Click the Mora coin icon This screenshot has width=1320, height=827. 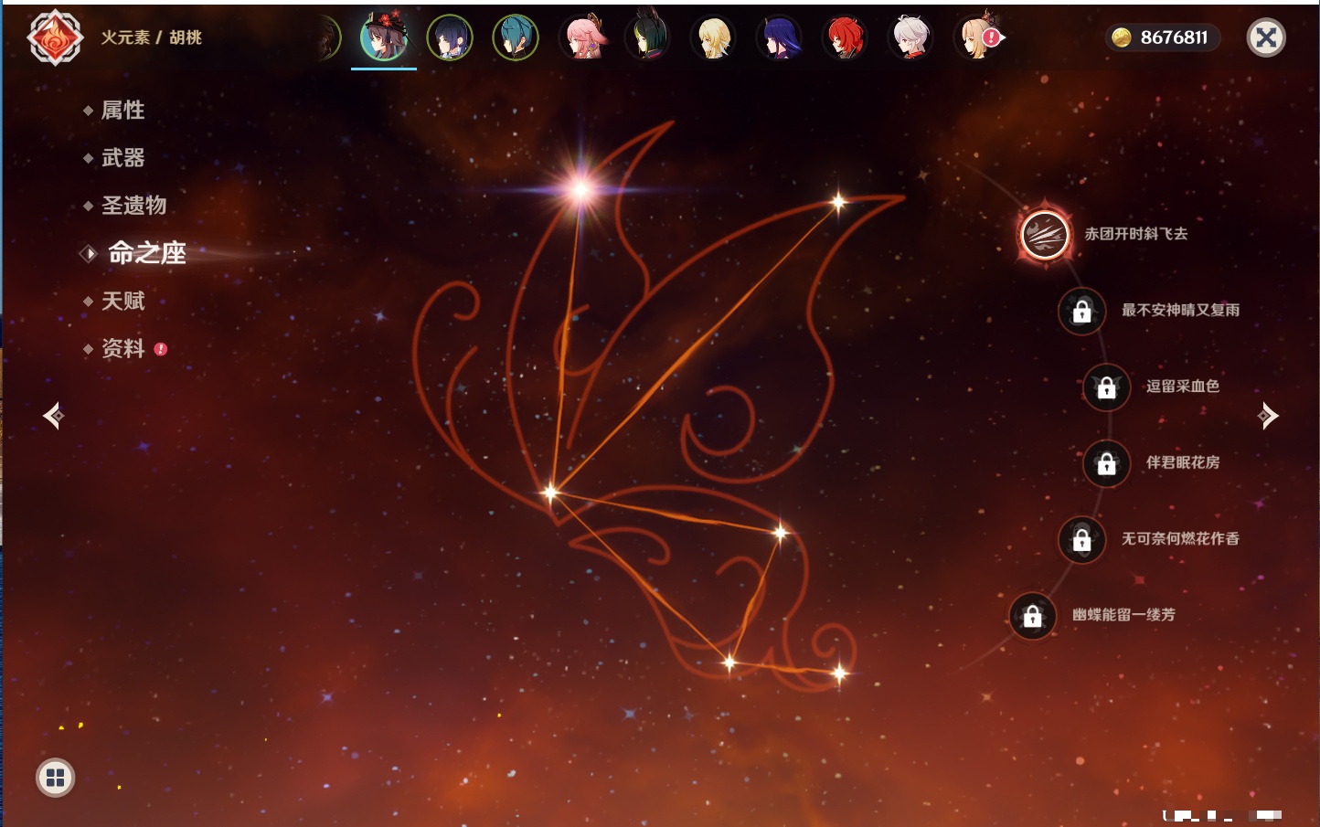[1122, 37]
